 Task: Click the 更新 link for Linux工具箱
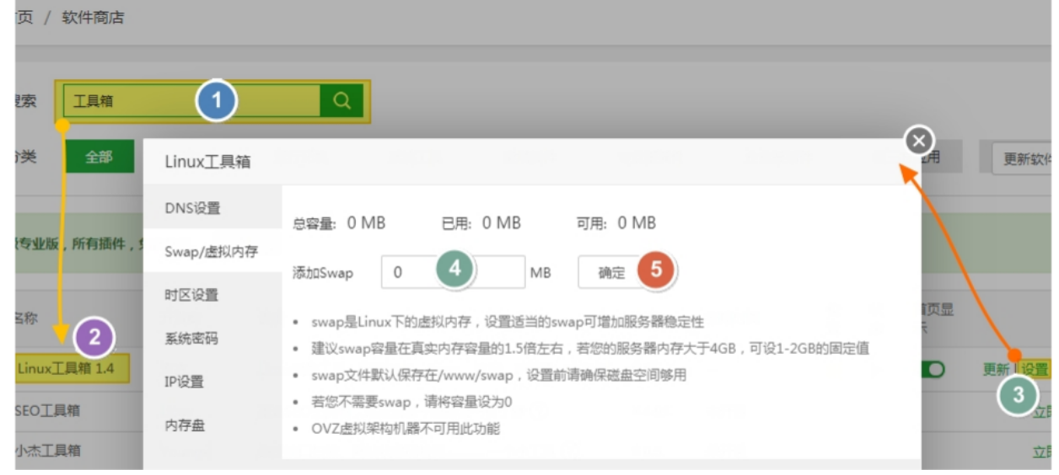click(x=996, y=370)
